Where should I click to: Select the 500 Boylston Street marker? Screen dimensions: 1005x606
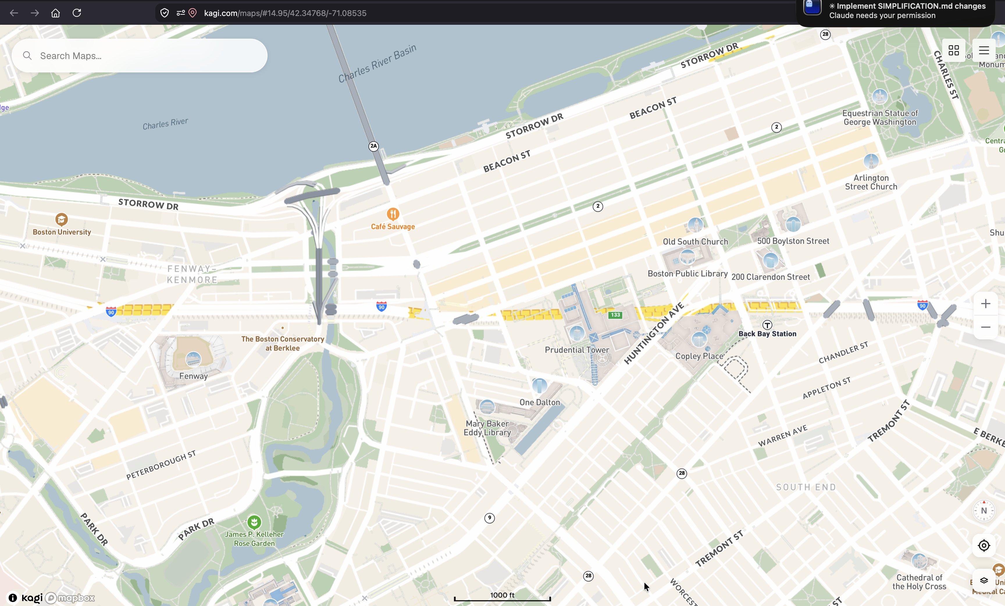coord(793,224)
